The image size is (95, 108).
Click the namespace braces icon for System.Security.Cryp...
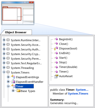[8, 54]
